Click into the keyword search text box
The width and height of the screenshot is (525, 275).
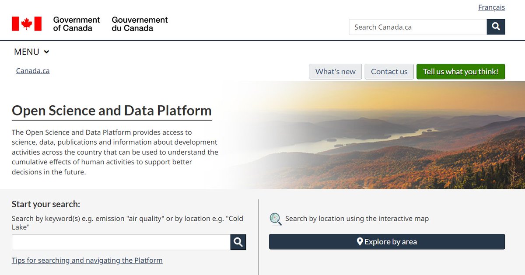121,242
